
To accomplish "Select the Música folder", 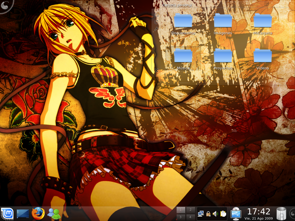I will point(183,59).
